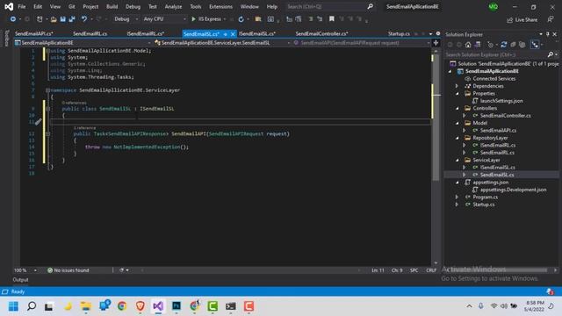Open the Analyze menu
Screen dimensions: 562x316
(173, 6)
